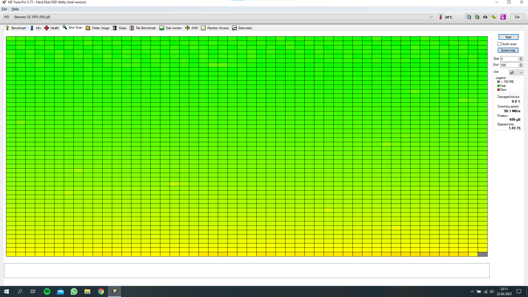Viewport: 528px width, 297px height.
Task: Click the copy text to clipboard icon
Action: tap(469, 17)
